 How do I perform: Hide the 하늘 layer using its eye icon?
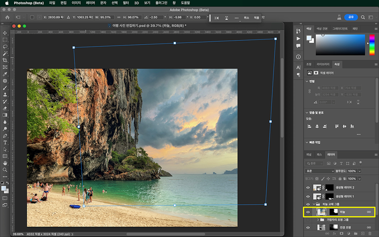pyautogui.click(x=308, y=212)
